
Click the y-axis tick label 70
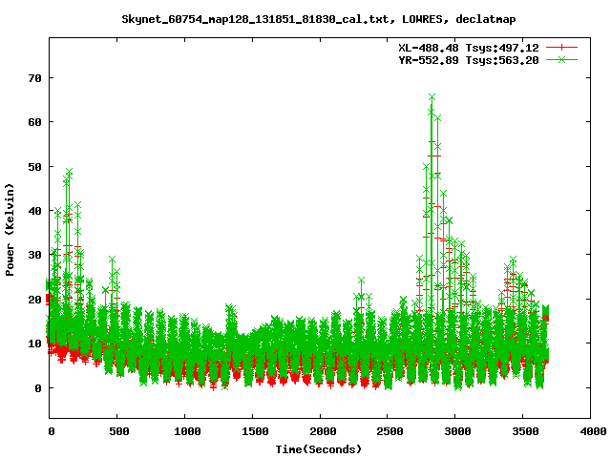34,78
